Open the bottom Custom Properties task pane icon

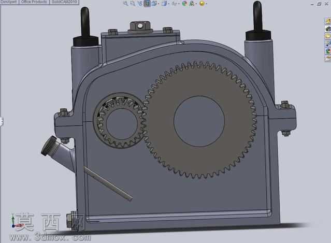coord(328,58)
